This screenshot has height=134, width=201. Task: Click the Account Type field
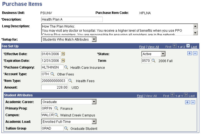click(x=45, y=74)
